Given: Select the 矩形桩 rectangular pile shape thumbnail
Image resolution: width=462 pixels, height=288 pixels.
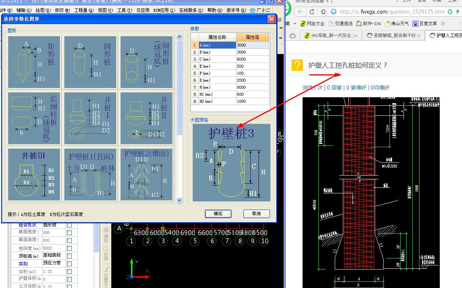Looking at the screenshot, I should 34,62.
